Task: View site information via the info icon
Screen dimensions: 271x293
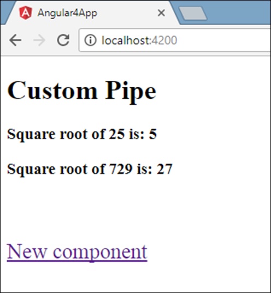Action: pos(90,40)
